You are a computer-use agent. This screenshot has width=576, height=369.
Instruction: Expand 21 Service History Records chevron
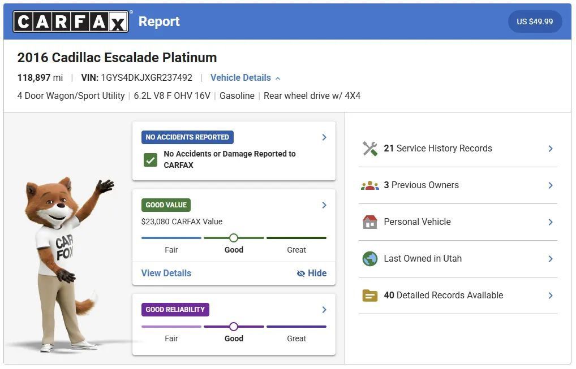click(x=551, y=149)
